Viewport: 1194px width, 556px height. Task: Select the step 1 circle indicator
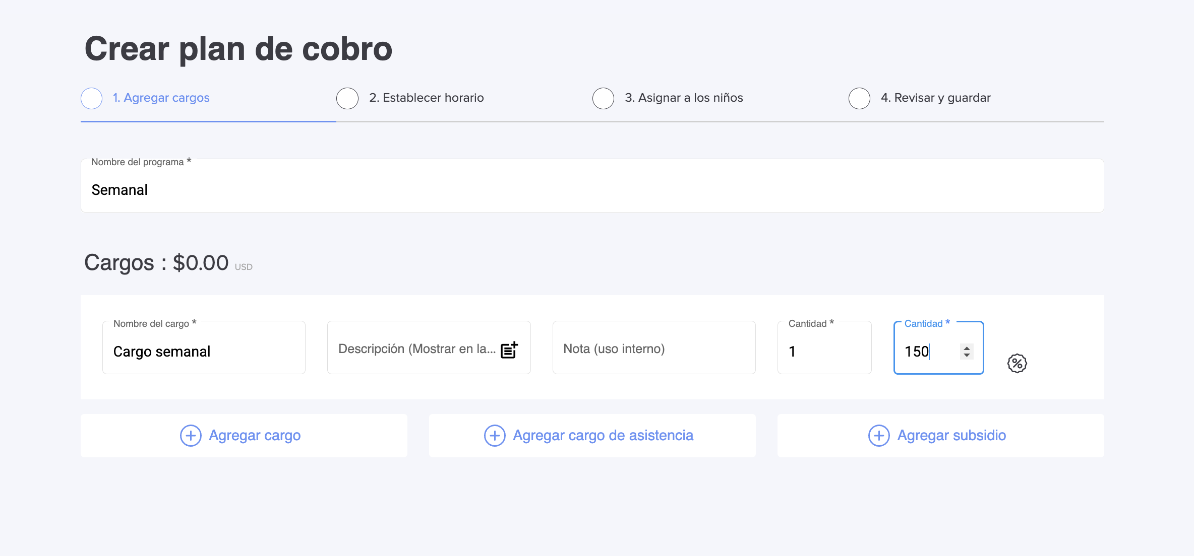coord(92,98)
